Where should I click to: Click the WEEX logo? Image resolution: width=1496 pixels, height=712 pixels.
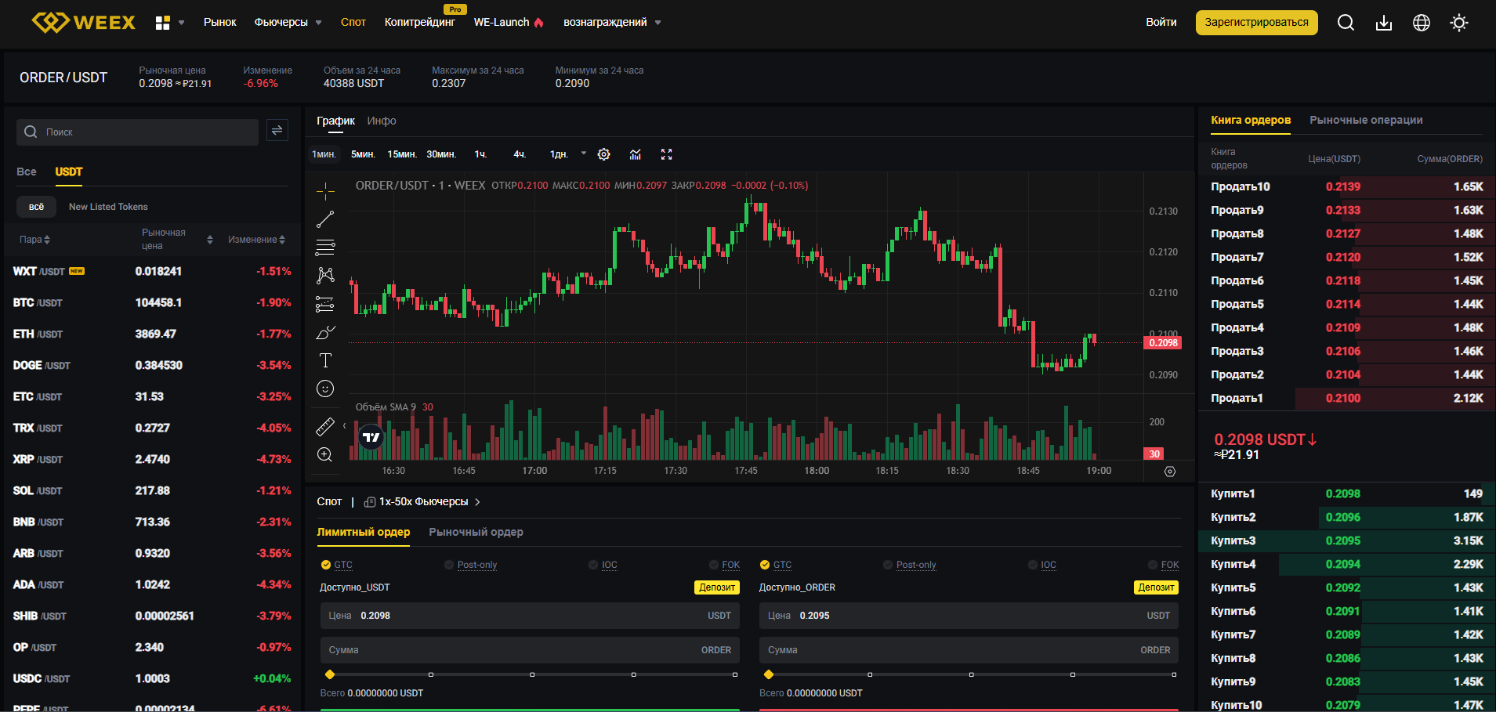83,22
